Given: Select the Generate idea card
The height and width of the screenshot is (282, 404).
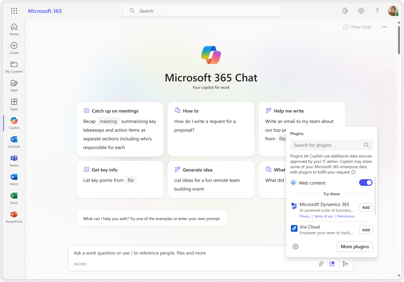Looking at the screenshot, I should [211, 180].
